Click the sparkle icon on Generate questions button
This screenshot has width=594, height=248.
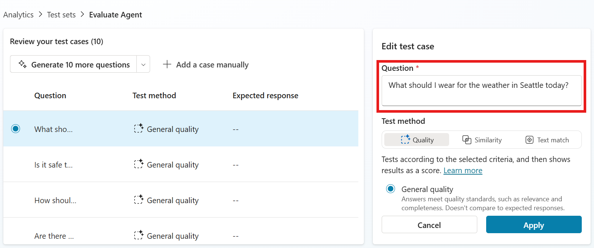point(23,64)
